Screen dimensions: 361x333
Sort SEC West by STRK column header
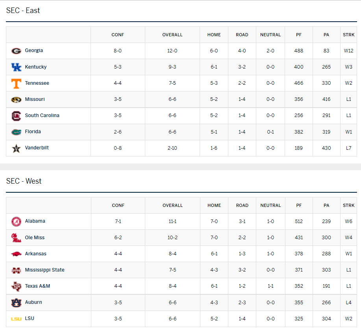(x=348, y=205)
